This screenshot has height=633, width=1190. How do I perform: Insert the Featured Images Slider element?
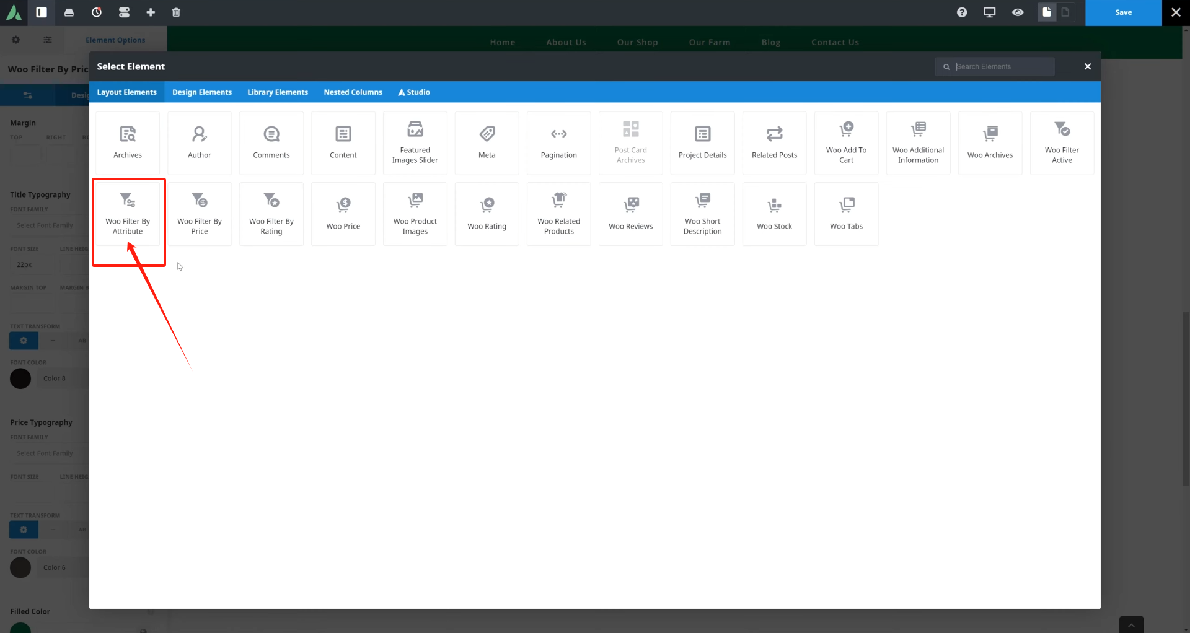tap(415, 143)
